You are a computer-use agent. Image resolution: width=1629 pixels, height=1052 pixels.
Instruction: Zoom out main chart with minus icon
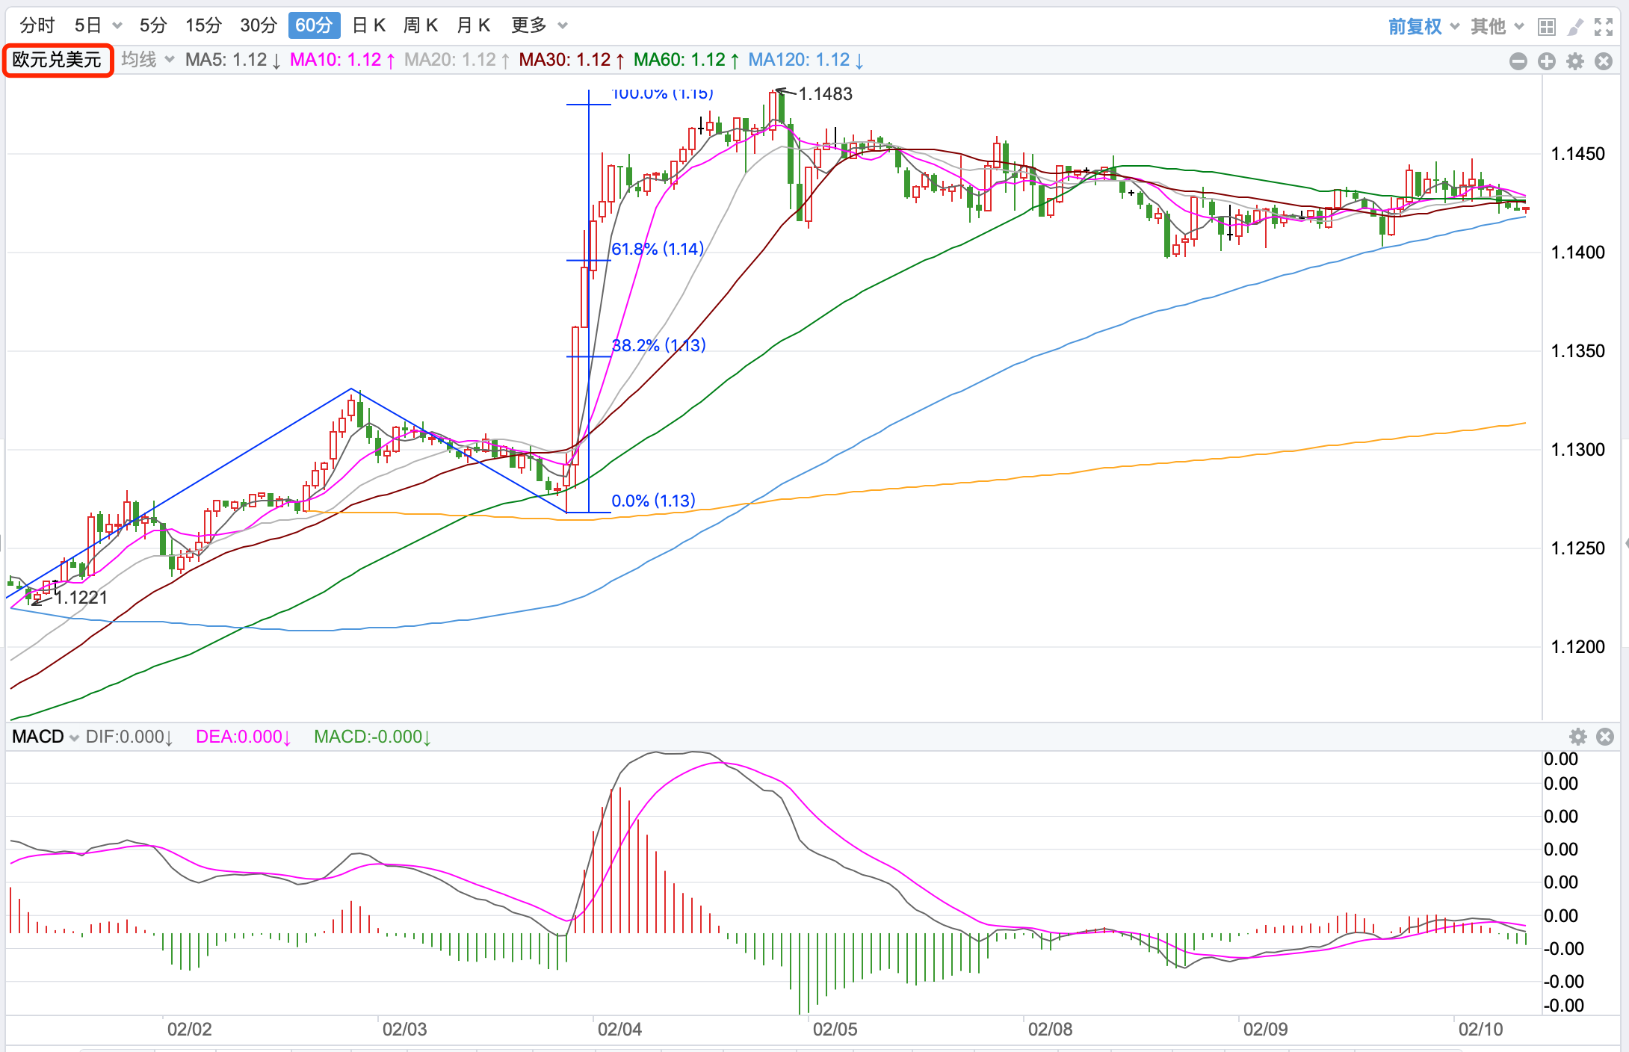(1518, 61)
